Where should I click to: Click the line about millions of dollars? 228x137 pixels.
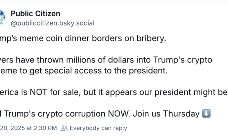coord(106,60)
